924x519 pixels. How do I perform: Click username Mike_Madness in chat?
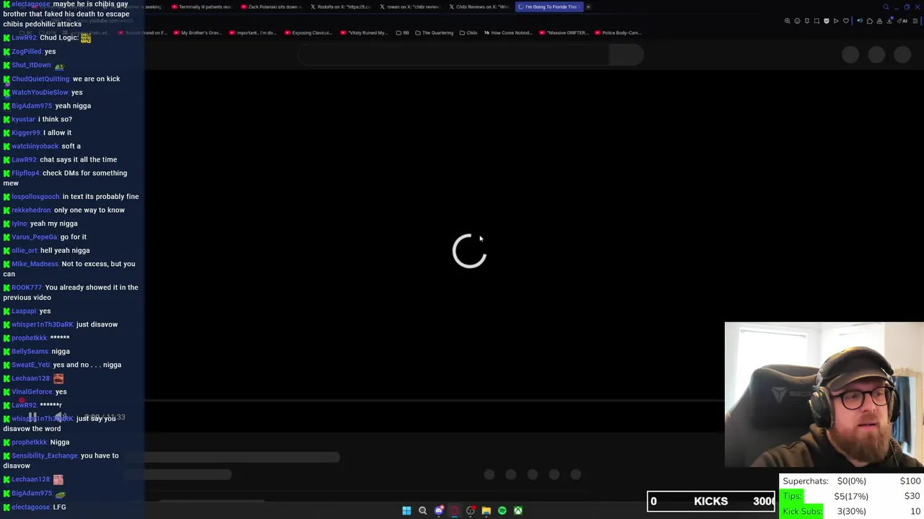point(35,264)
